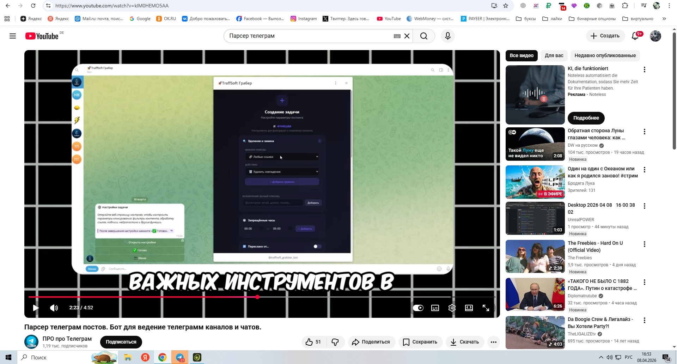The height and width of the screenshot is (364, 677).
Task: Switch to theater mode
Action: click(469, 308)
